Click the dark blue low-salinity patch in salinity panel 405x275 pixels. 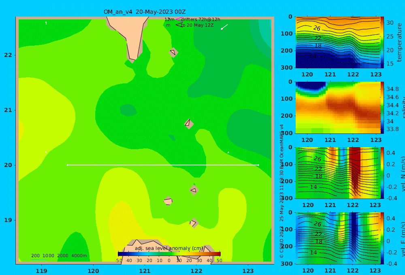(311, 86)
